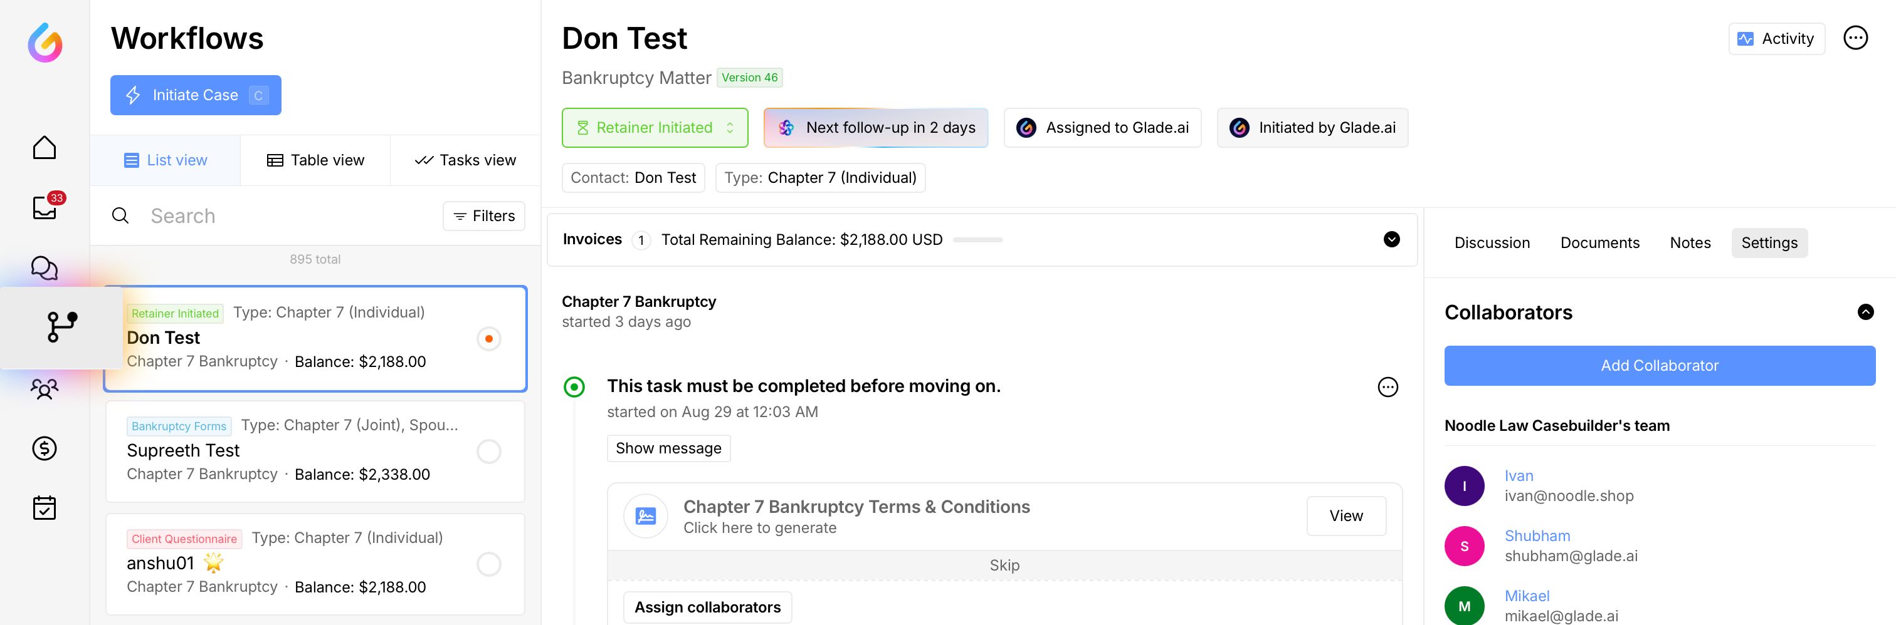The width and height of the screenshot is (1896, 625).
Task: Click the Initiate Case button
Action: (x=196, y=96)
